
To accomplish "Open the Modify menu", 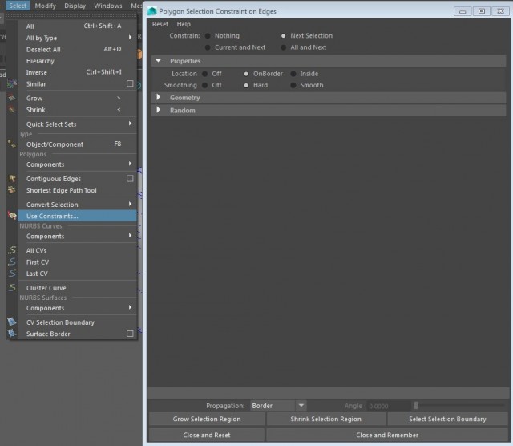I will pos(45,6).
